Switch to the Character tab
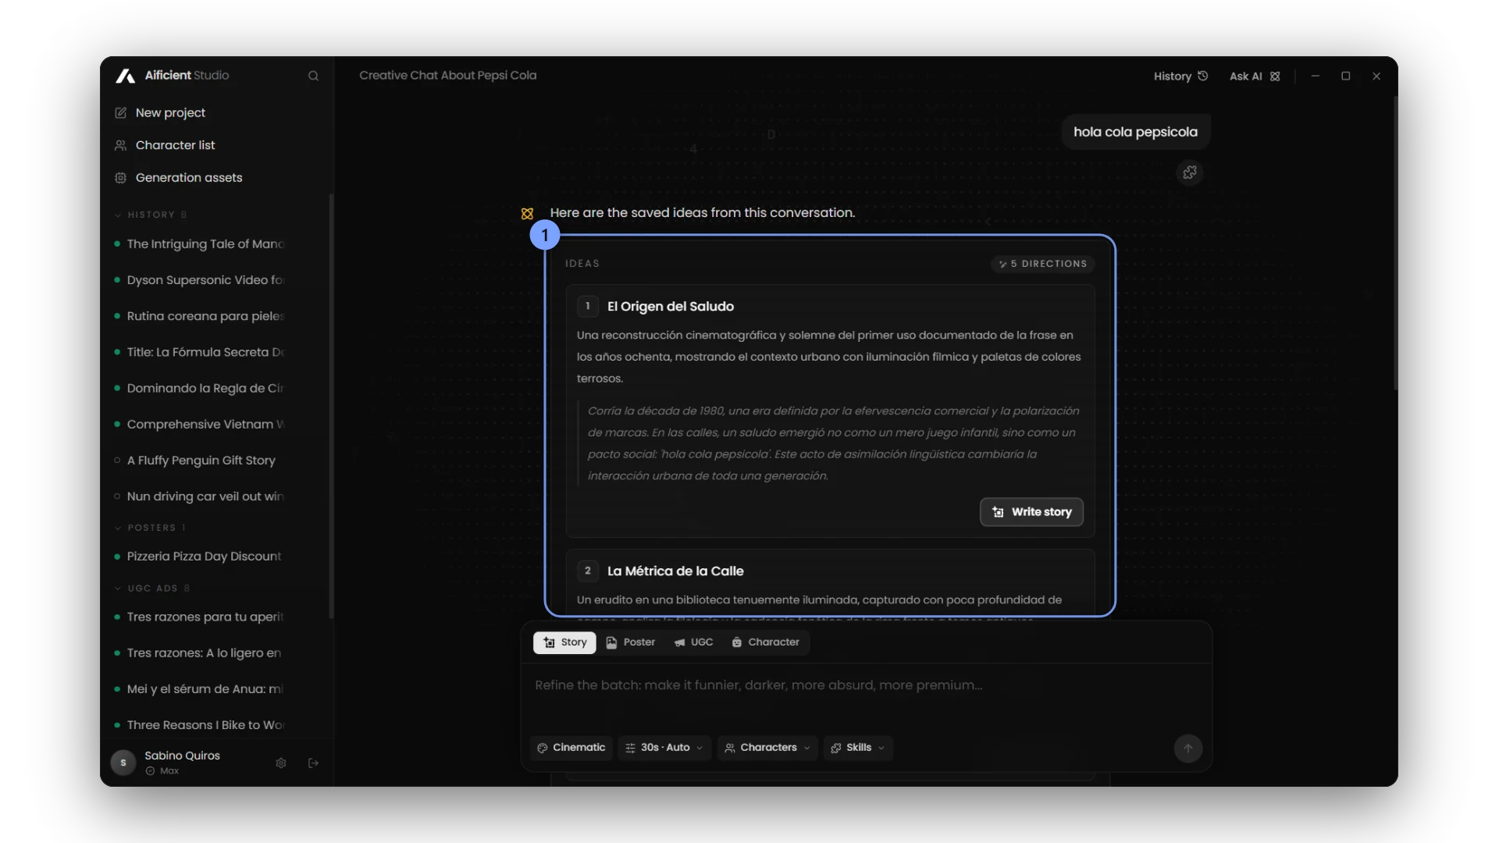Image resolution: width=1499 pixels, height=843 pixels. tap(766, 642)
